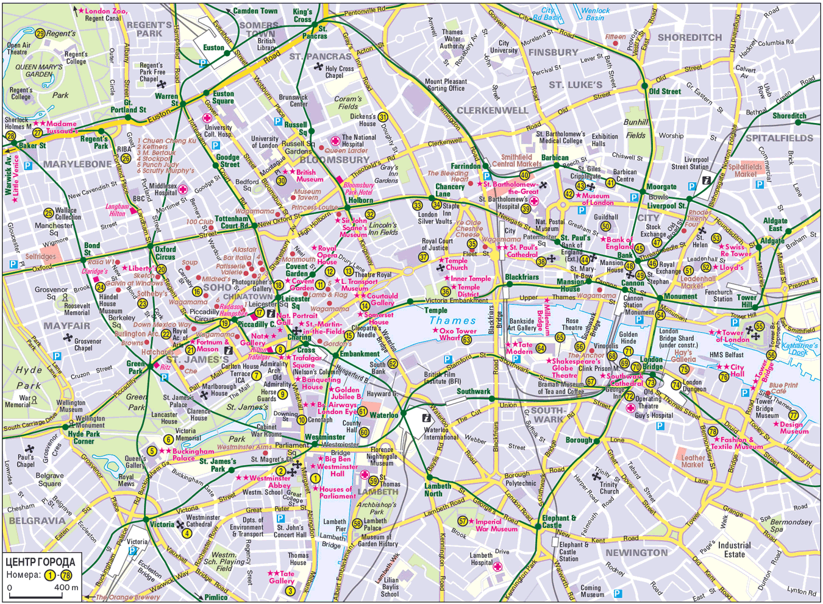Select the Leather Market label
The height and width of the screenshot is (604, 823).
pos(693,461)
